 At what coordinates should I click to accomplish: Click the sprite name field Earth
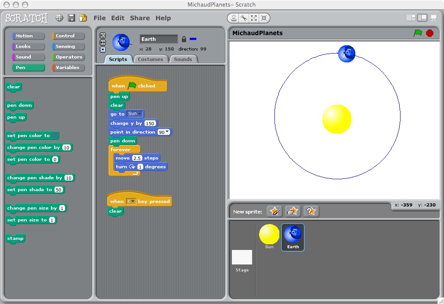click(x=159, y=39)
